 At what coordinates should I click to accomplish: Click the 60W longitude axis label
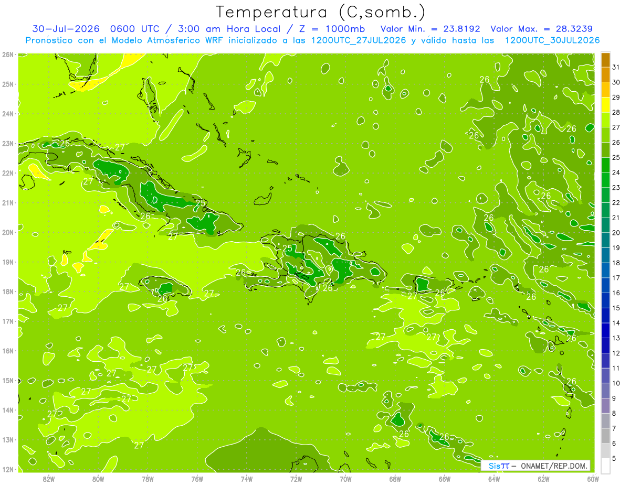(593, 479)
